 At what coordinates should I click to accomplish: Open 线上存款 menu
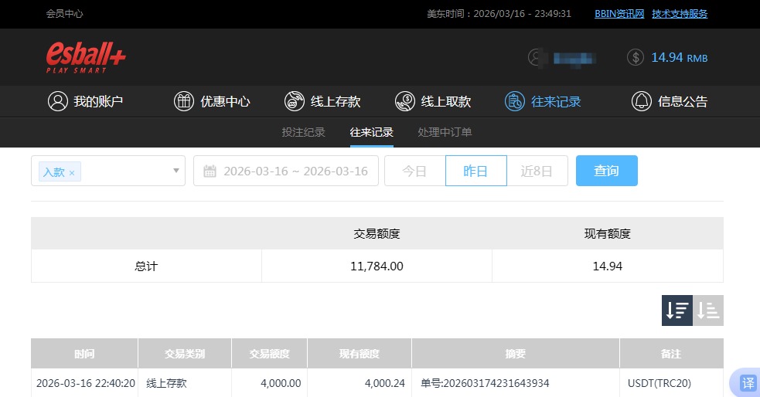[322, 101]
